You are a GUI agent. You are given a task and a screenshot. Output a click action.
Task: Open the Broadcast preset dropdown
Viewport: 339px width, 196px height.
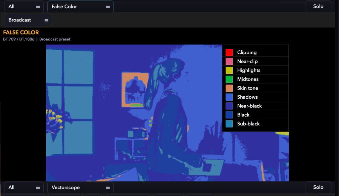(28, 20)
